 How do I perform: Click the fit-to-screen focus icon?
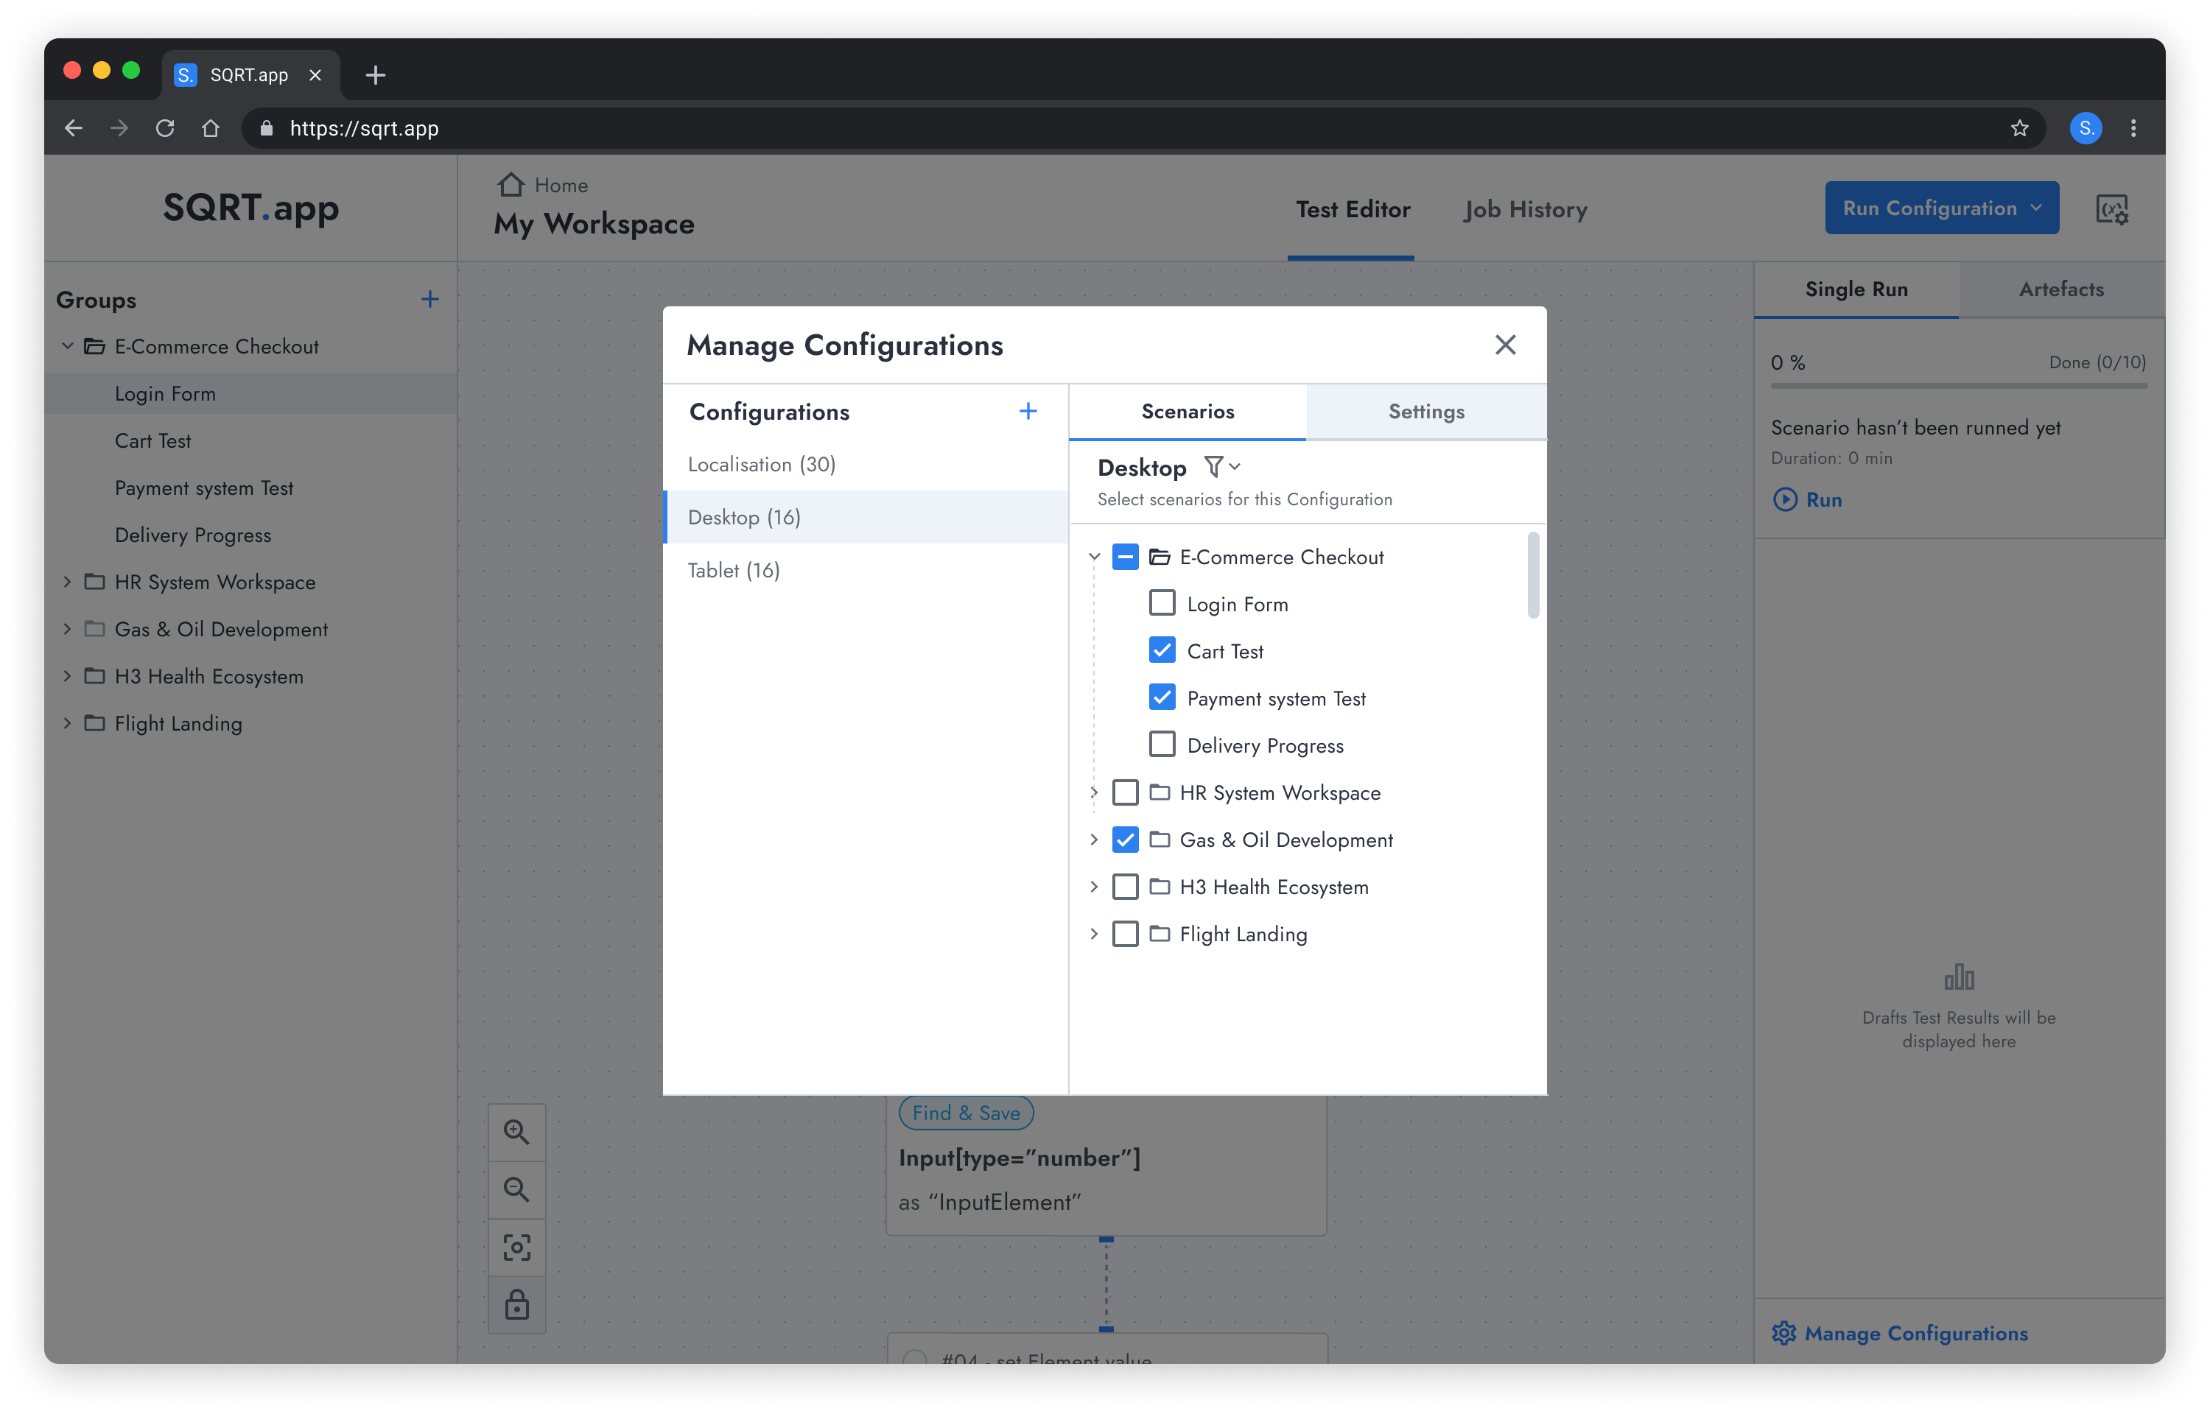pos(517,1248)
